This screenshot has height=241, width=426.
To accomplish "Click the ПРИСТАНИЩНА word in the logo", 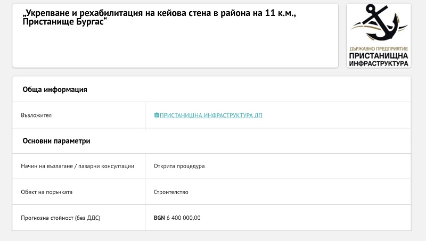I will (379, 56).
